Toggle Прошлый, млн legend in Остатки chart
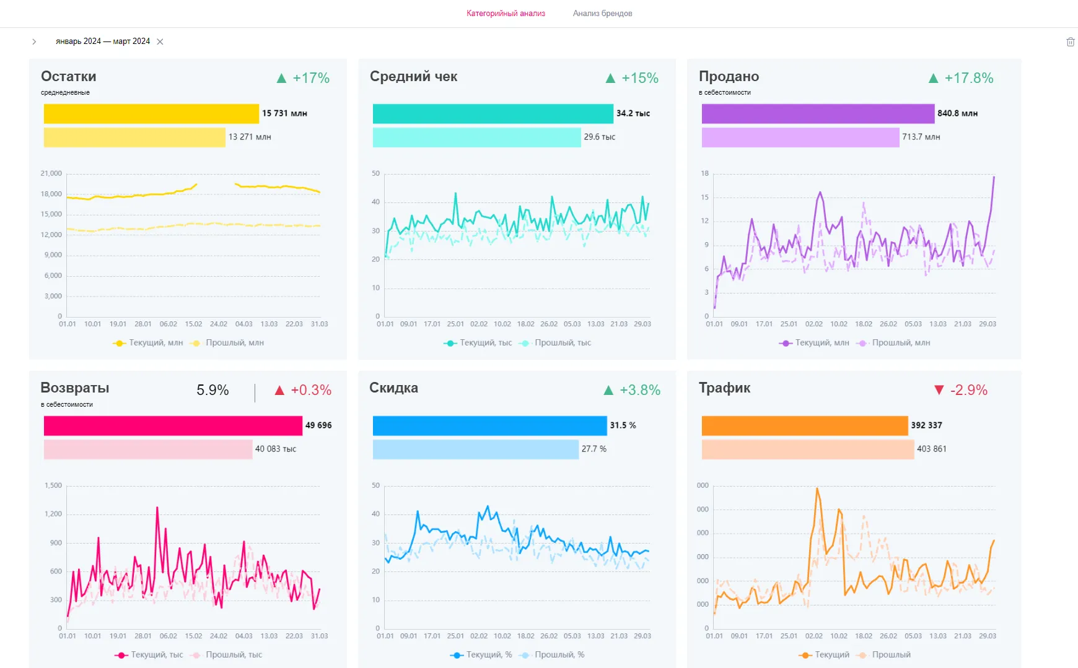 (227, 343)
